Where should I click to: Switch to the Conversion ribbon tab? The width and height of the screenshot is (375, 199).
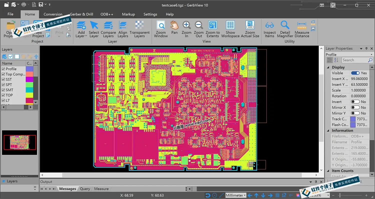pos(53,14)
